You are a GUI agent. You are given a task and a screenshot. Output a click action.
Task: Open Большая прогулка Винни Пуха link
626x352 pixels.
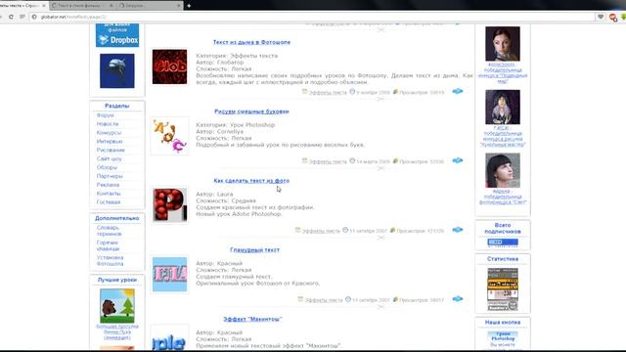[117, 332]
